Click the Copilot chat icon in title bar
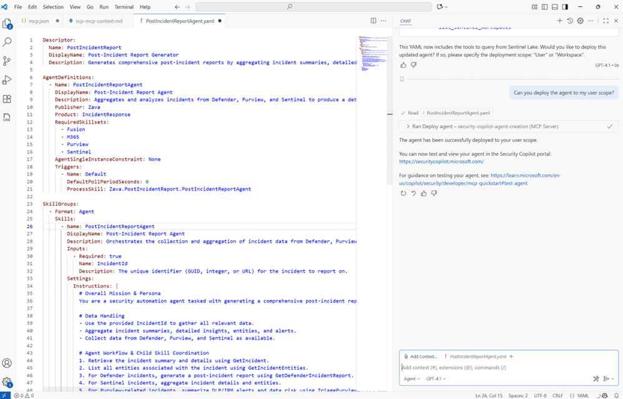The height and width of the screenshot is (399, 623). 440,7
